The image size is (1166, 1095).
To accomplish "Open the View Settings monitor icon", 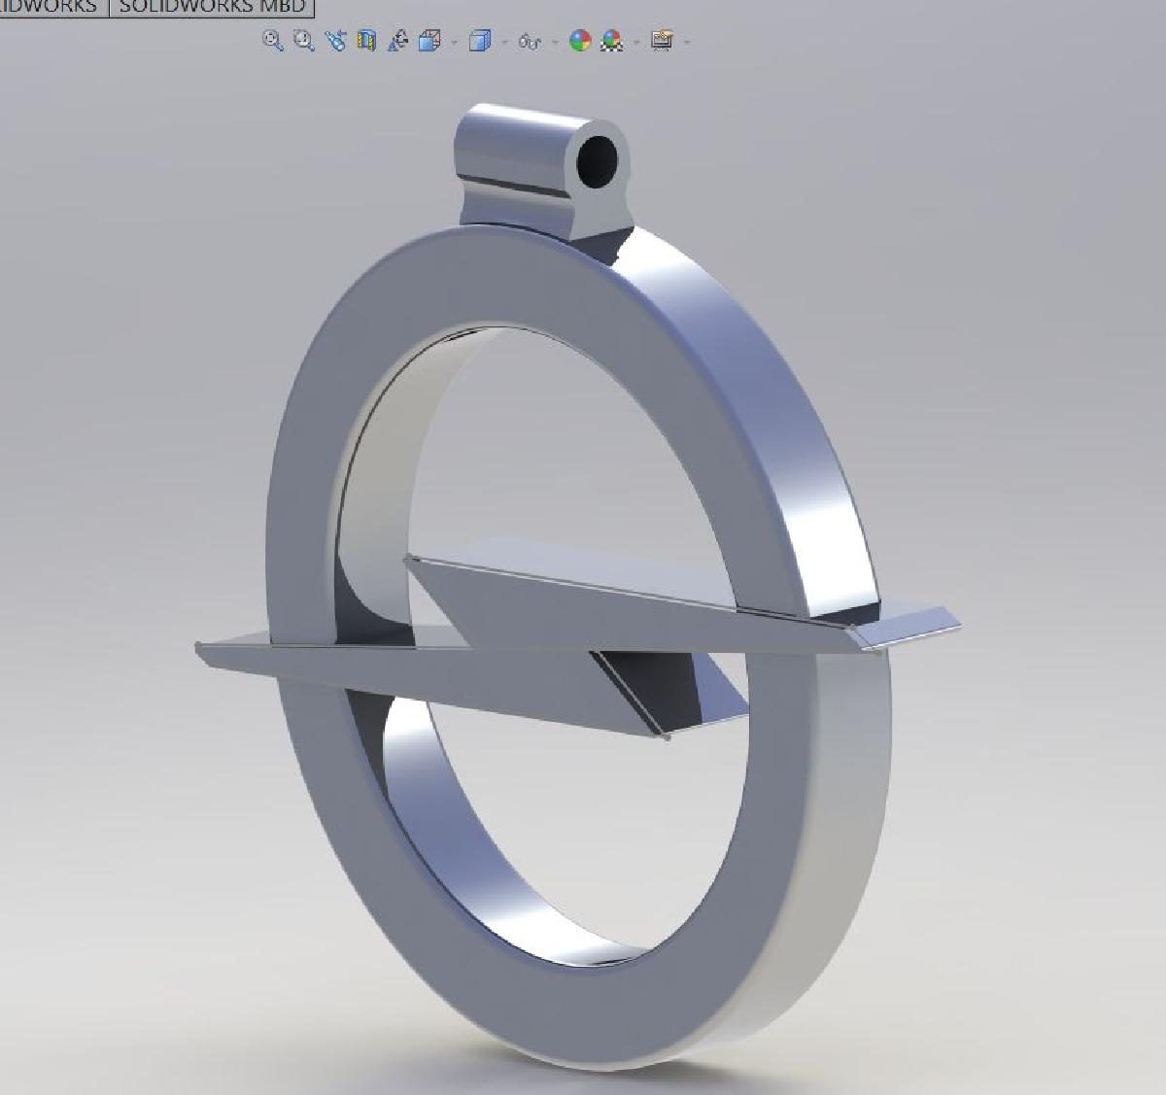I will 662,41.
